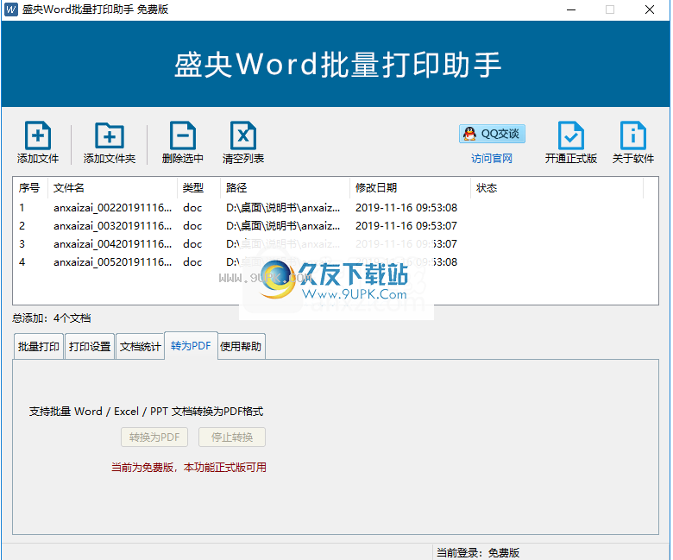Open the QQ交谈 chat button

pyautogui.click(x=492, y=134)
